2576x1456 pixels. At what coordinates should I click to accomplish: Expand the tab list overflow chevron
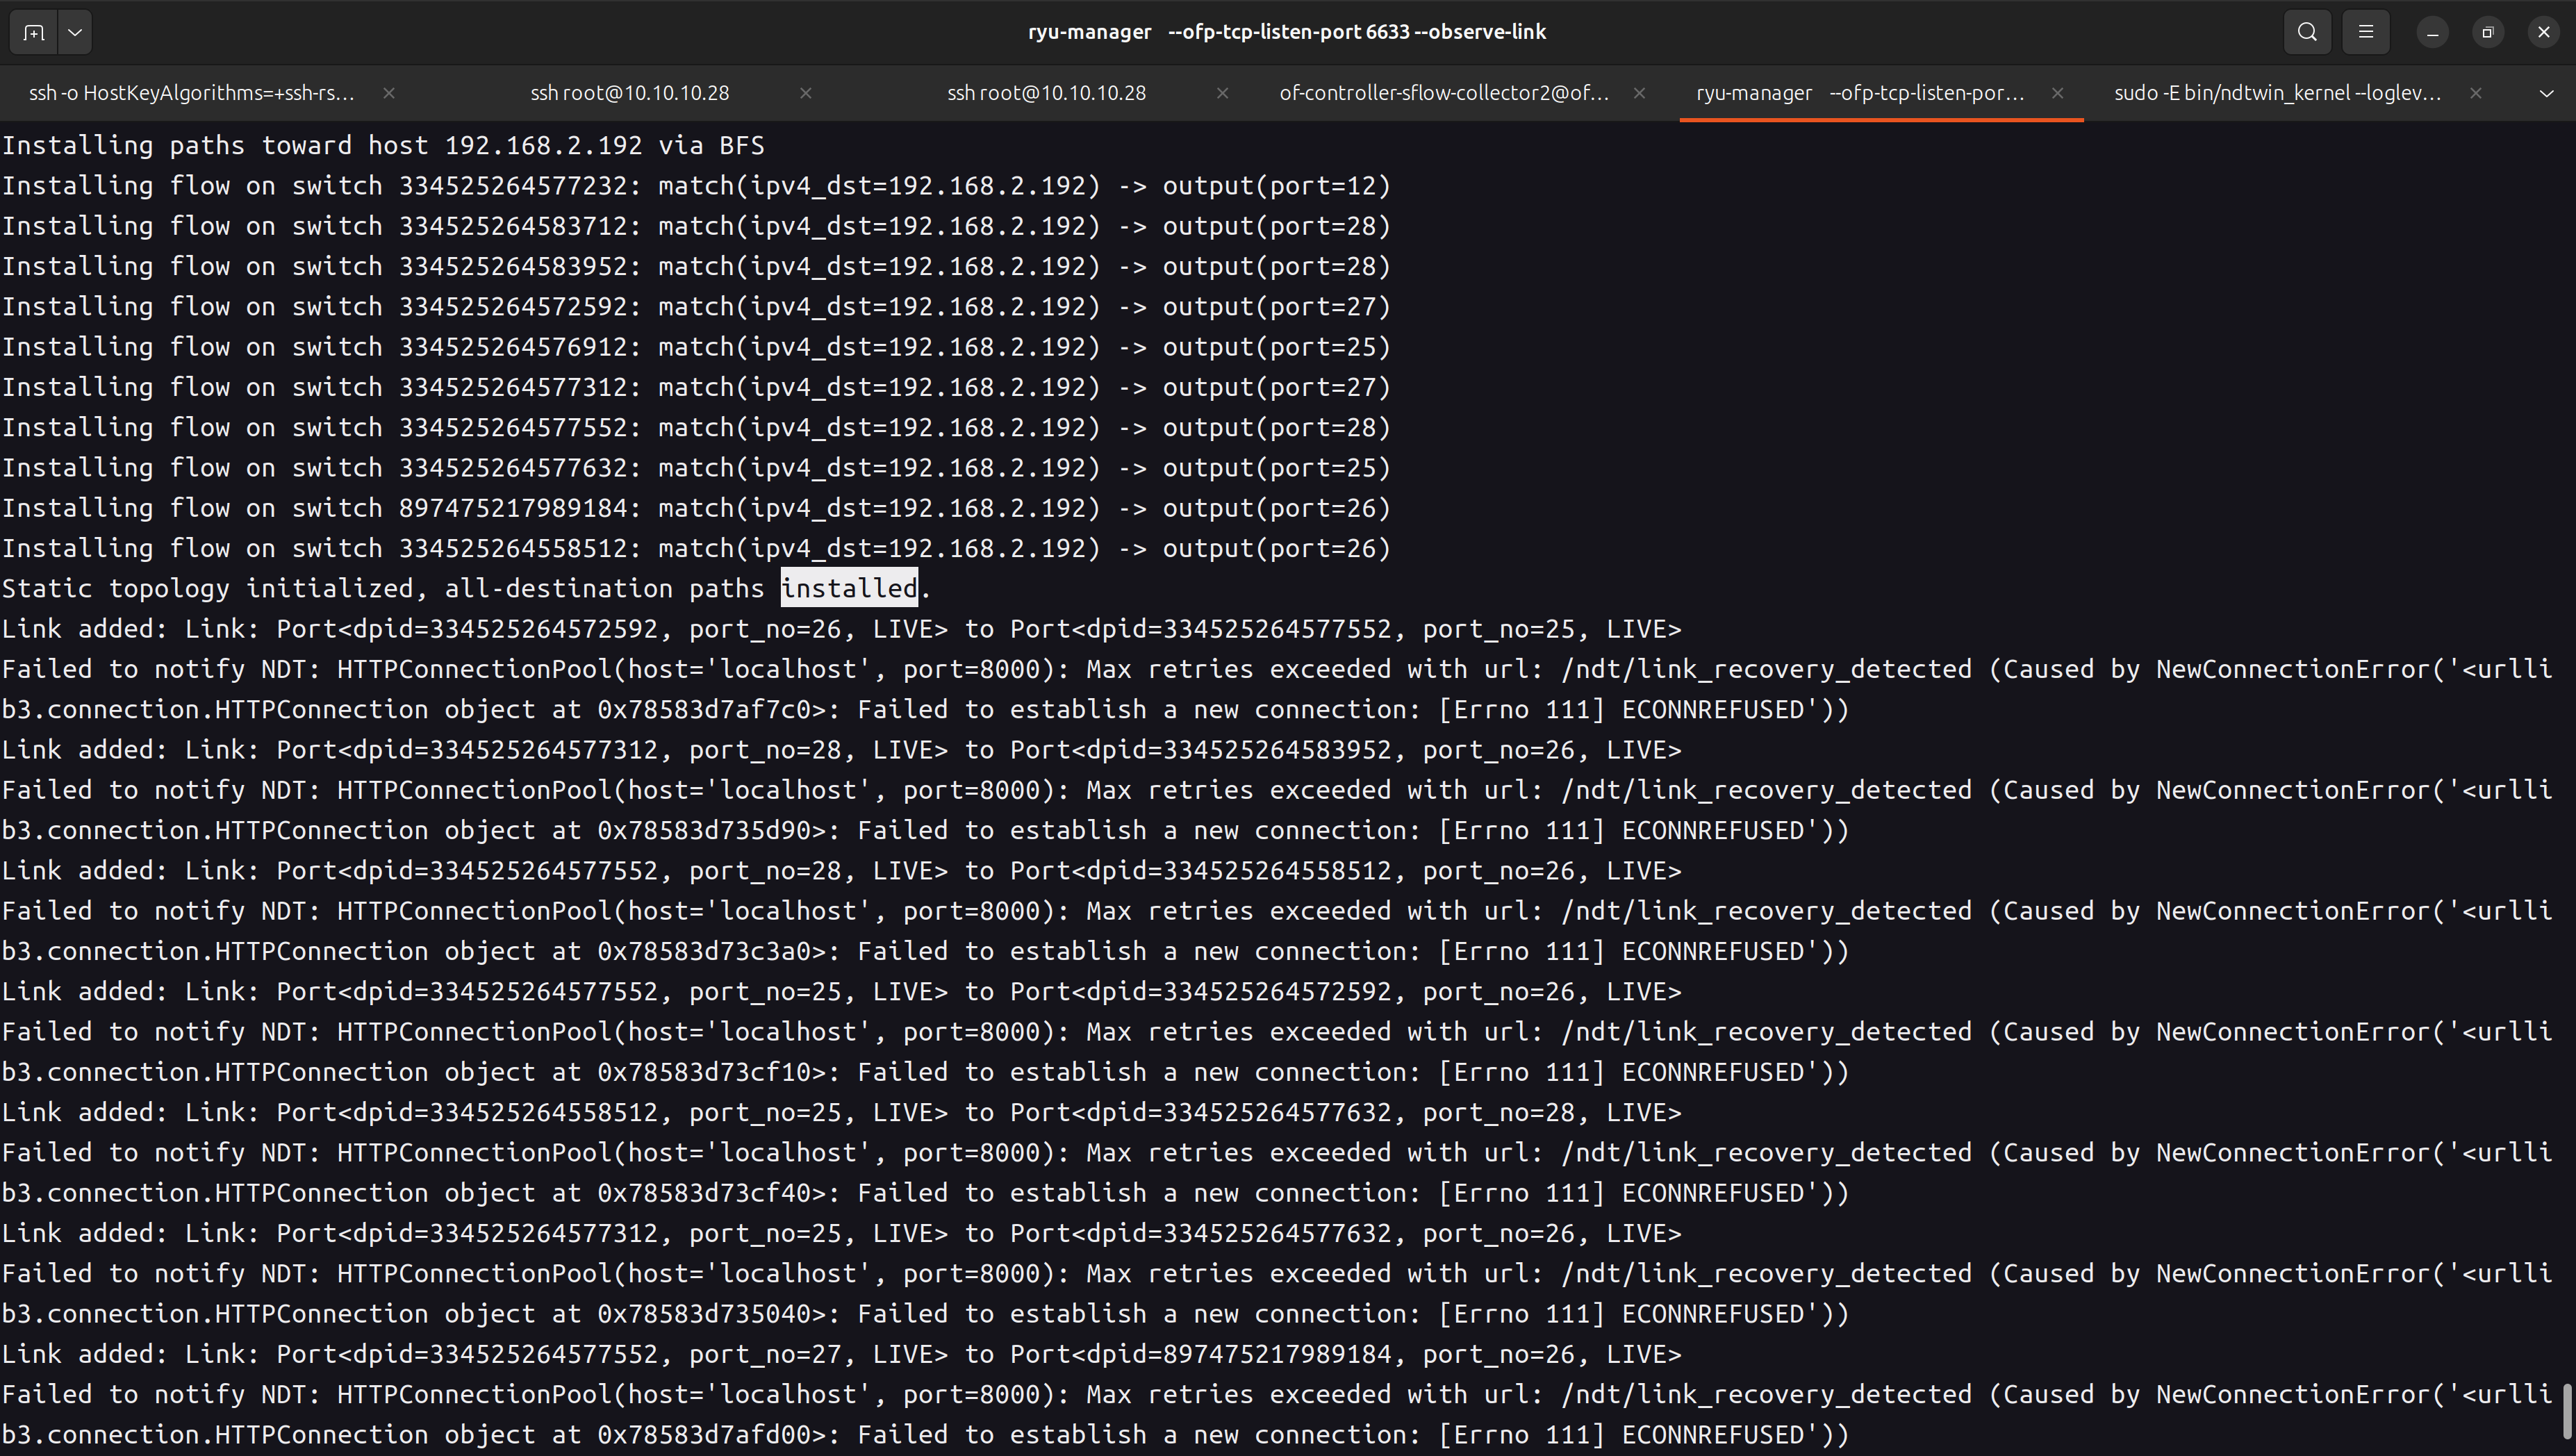(x=2546, y=93)
